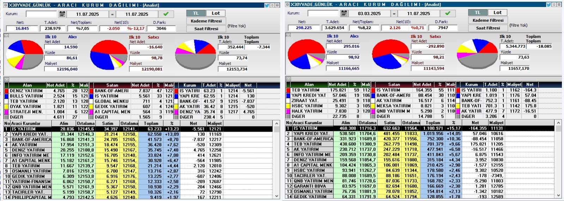
Task: Open the calendar icon in the right window
Action: 344,14
